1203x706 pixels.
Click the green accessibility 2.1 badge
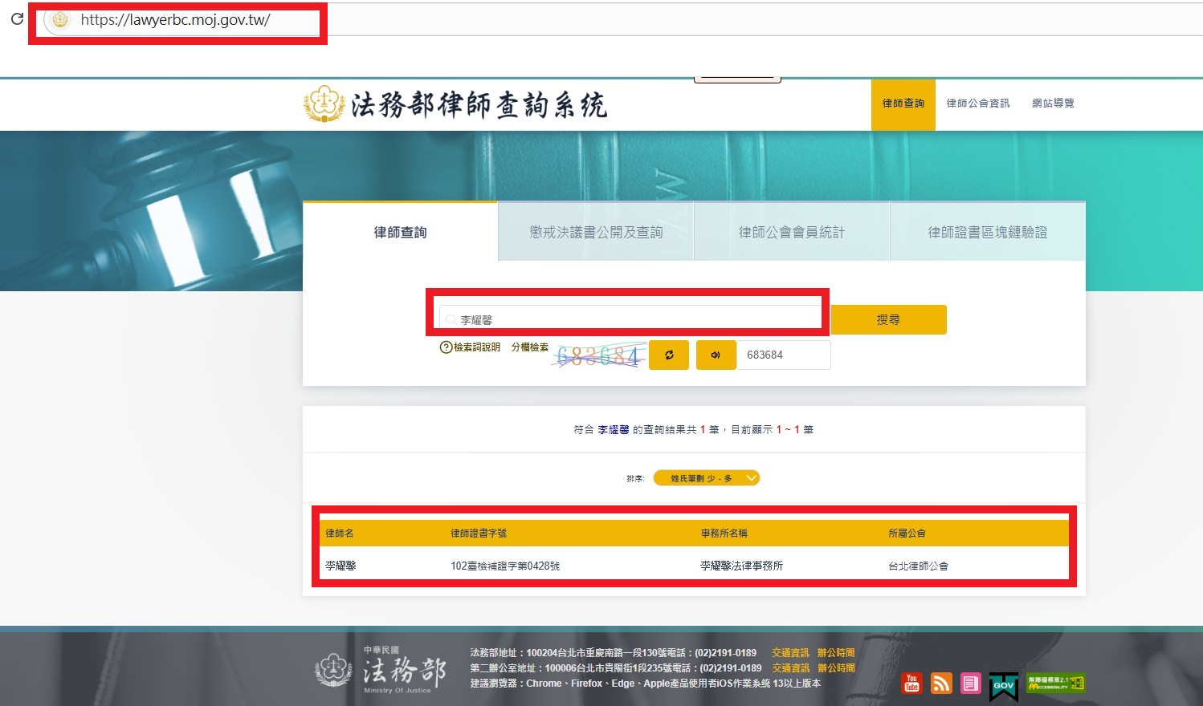pos(1055,683)
